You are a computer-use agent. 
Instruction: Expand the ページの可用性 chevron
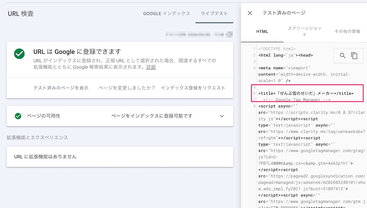(x=222, y=116)
